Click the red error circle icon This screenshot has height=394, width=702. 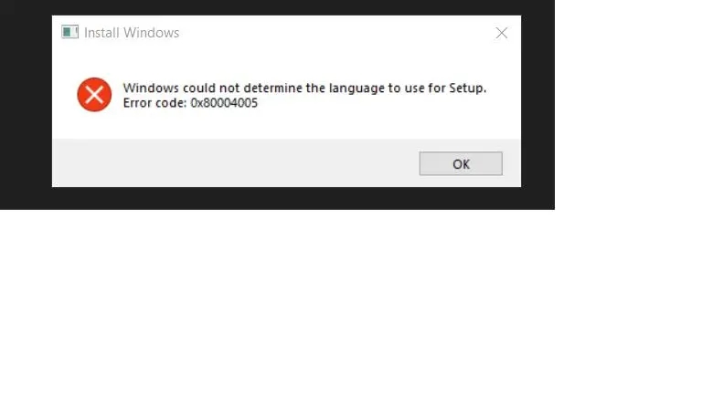(x=94, y=95)
